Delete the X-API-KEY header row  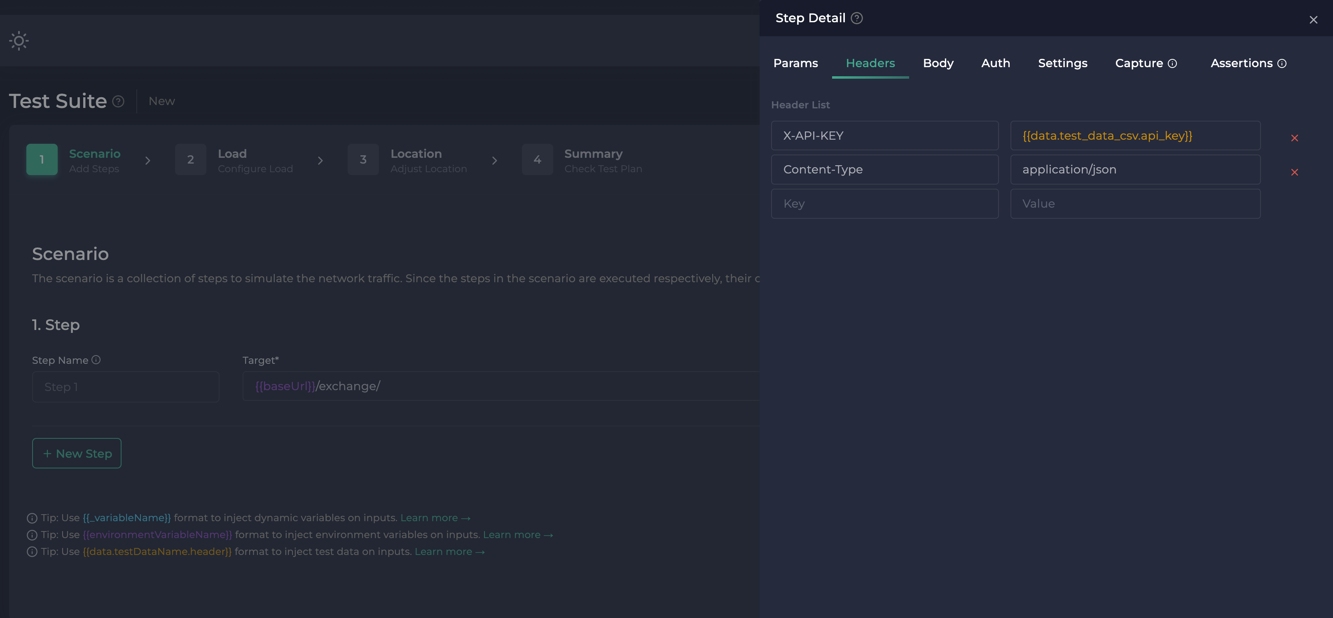pyautogui.click(x=1294, y=138)
